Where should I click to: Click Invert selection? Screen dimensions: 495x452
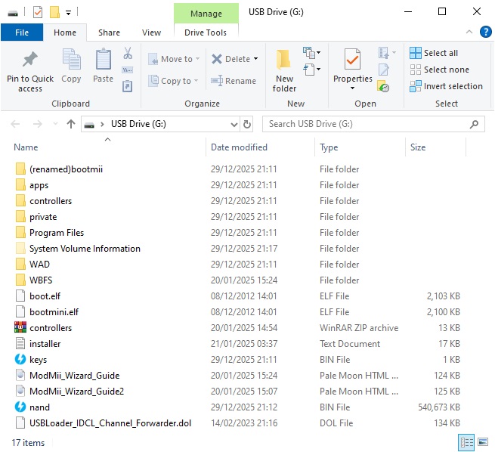[x=446, y=86]
